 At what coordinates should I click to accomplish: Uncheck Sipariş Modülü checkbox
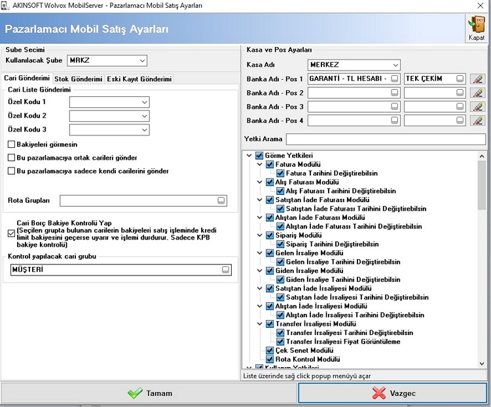(270, 235)
